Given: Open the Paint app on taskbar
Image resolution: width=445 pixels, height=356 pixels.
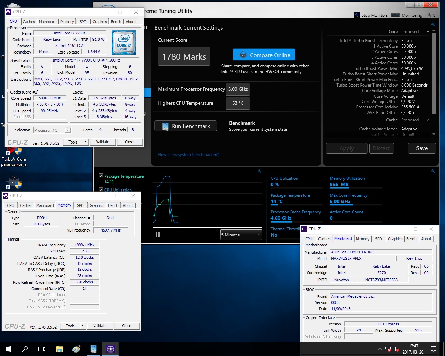Looking at the screenshot, I should [x=76, y=349].
